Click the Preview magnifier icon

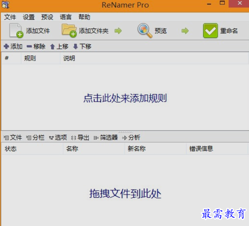(x=145, y=31)
